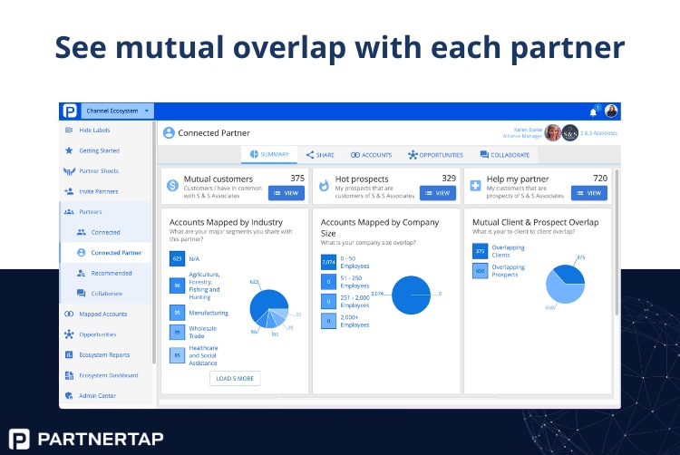This screenshot has height=455, width=680.
Task: Click Hide Labels icon in sidebar
Action: click(x=69, y=130)
